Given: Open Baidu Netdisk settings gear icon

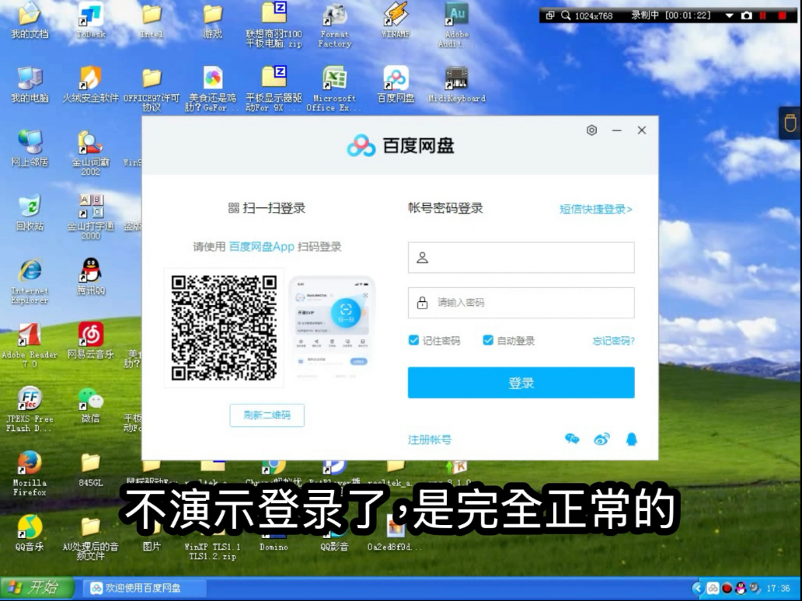Looking at the screenshot, I should tap(591, 130).
